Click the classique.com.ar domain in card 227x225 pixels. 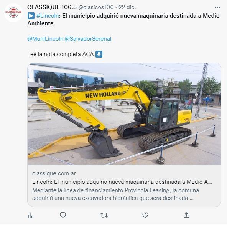[x=54, y=173]
